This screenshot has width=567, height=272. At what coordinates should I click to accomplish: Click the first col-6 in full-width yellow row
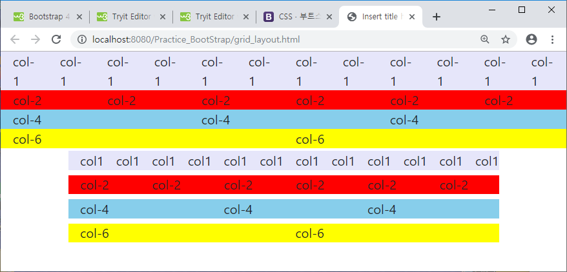click(x=28, y=139)
